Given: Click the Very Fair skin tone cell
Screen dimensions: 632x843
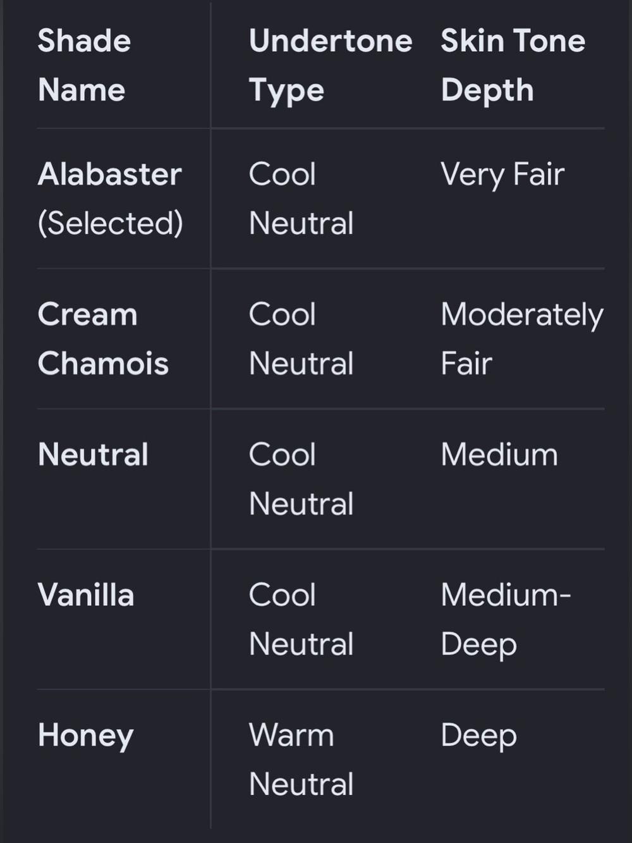Looking at the screenshot, I should (502, 175).
